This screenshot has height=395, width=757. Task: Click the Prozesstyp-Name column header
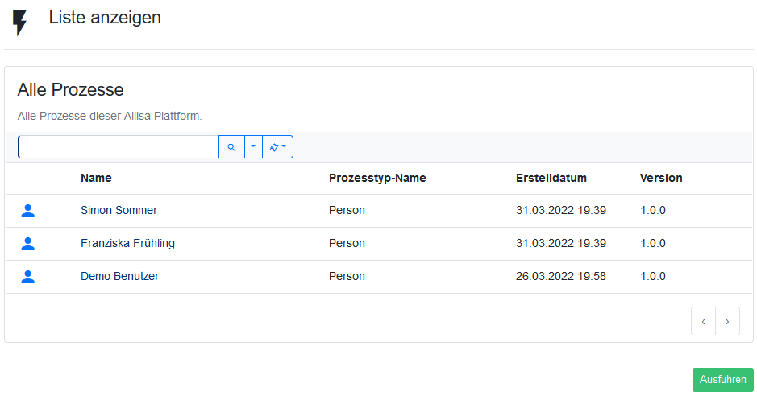(377, 179)
